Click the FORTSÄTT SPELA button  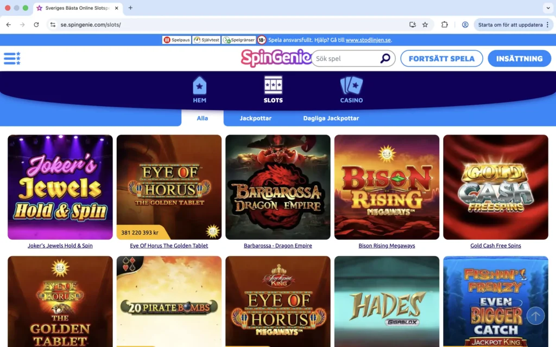441,58
